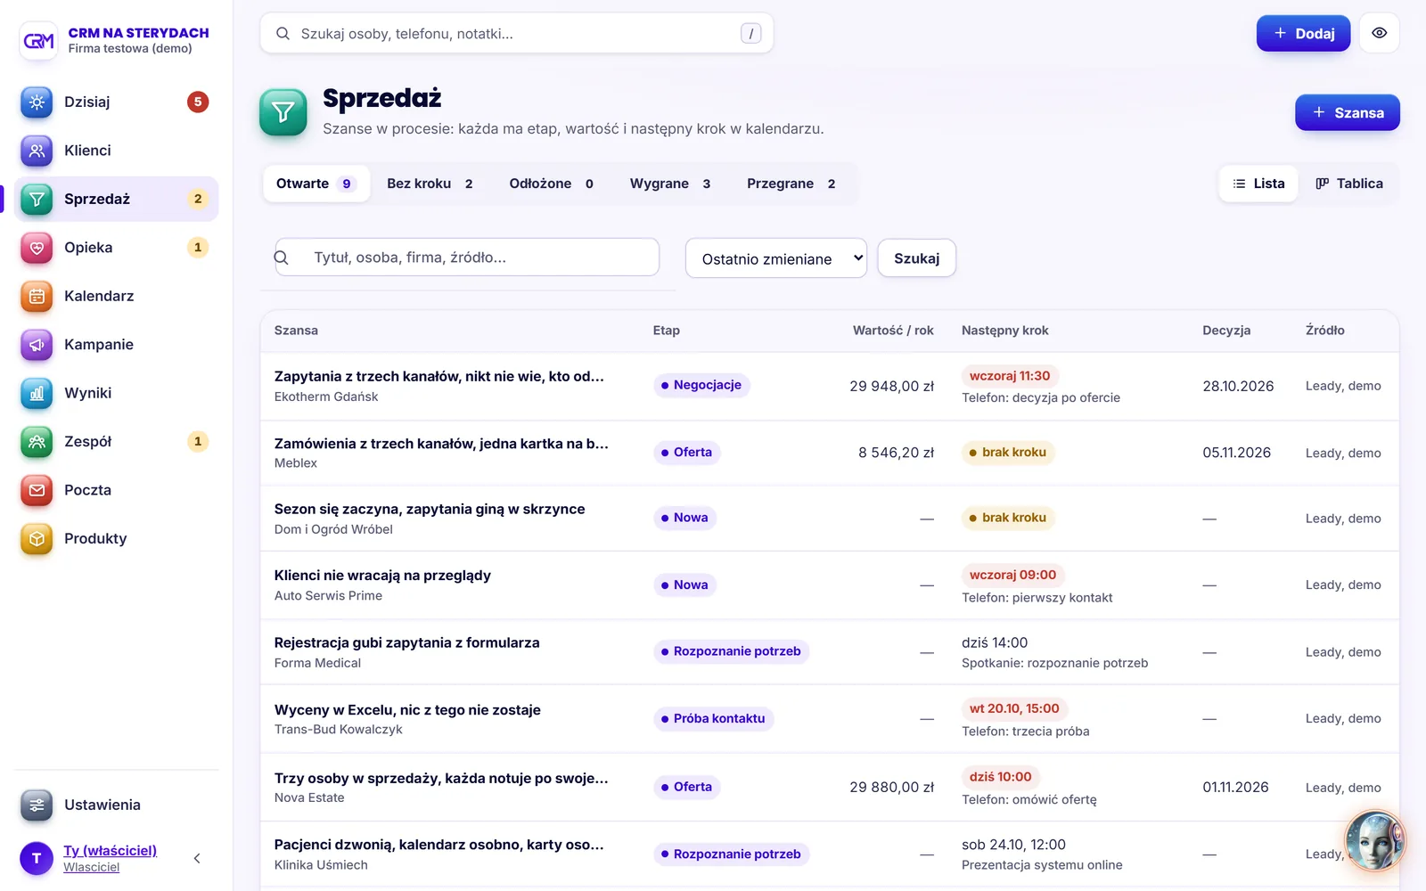Viewport: 1426px width, 891px height.
Task: Switch to Tablica view
Action: click(1349, 184)
